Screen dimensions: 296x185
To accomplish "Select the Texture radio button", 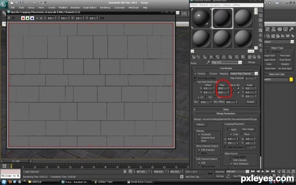I will 195,74.
